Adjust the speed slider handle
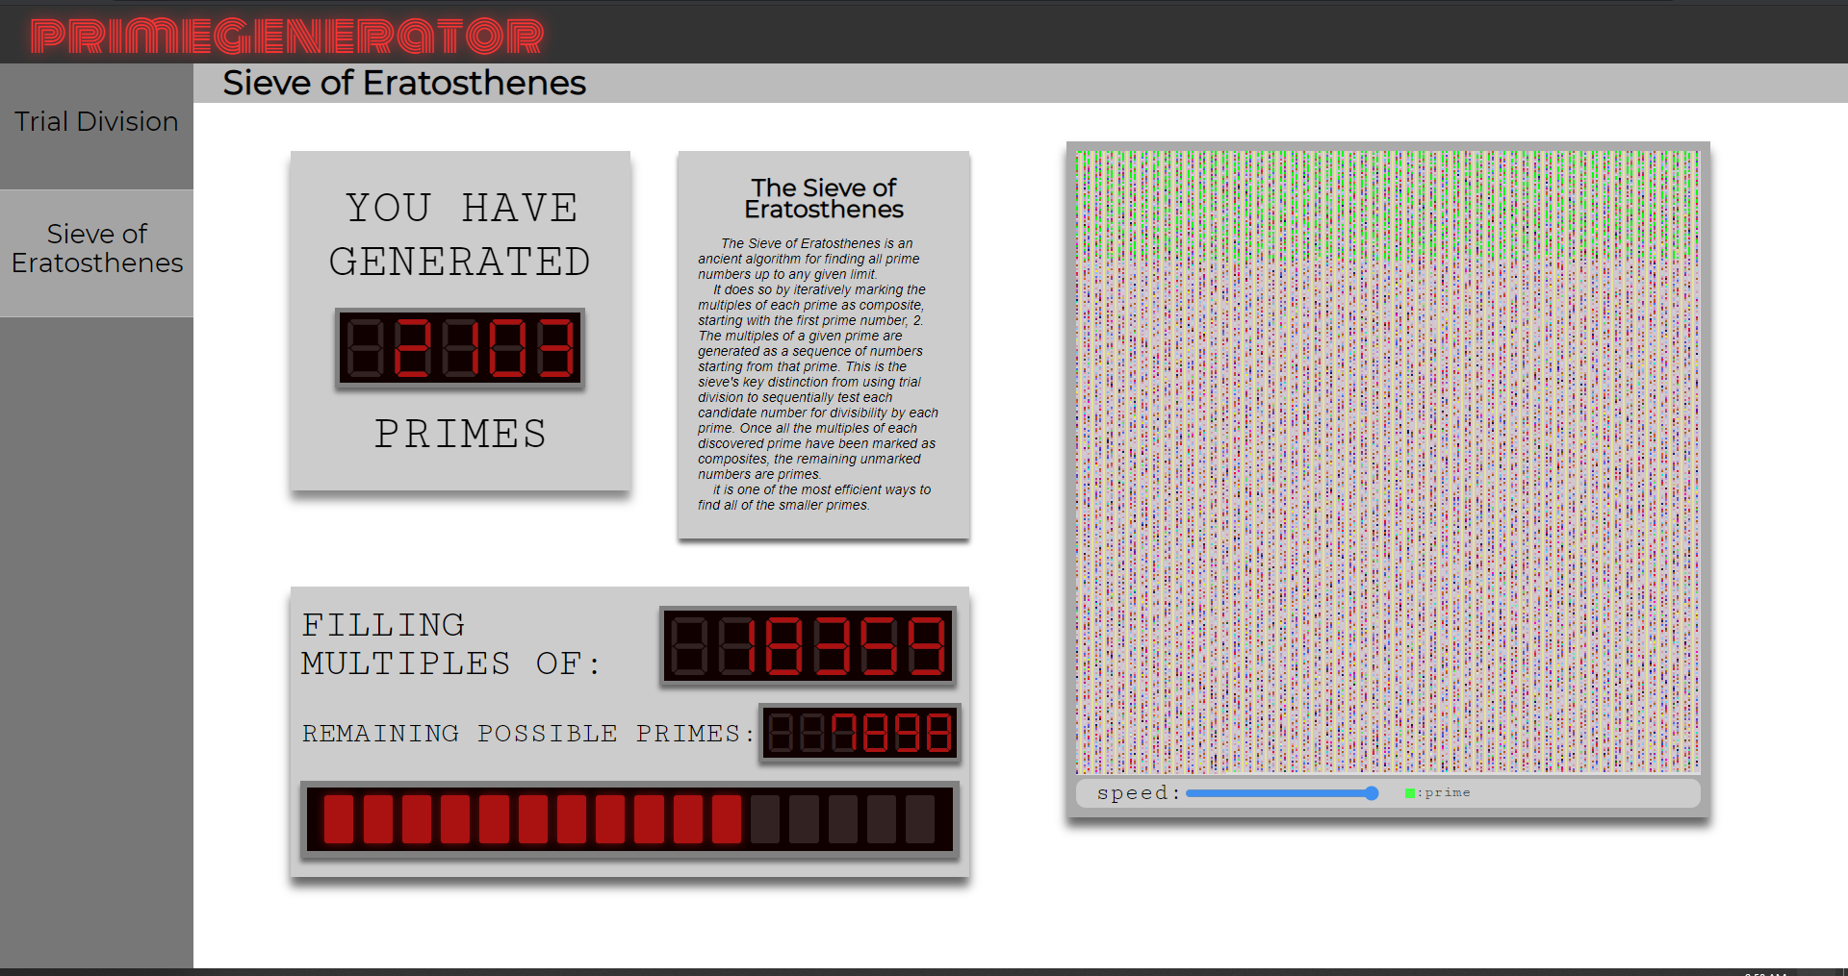 (x=1372, y=793)
